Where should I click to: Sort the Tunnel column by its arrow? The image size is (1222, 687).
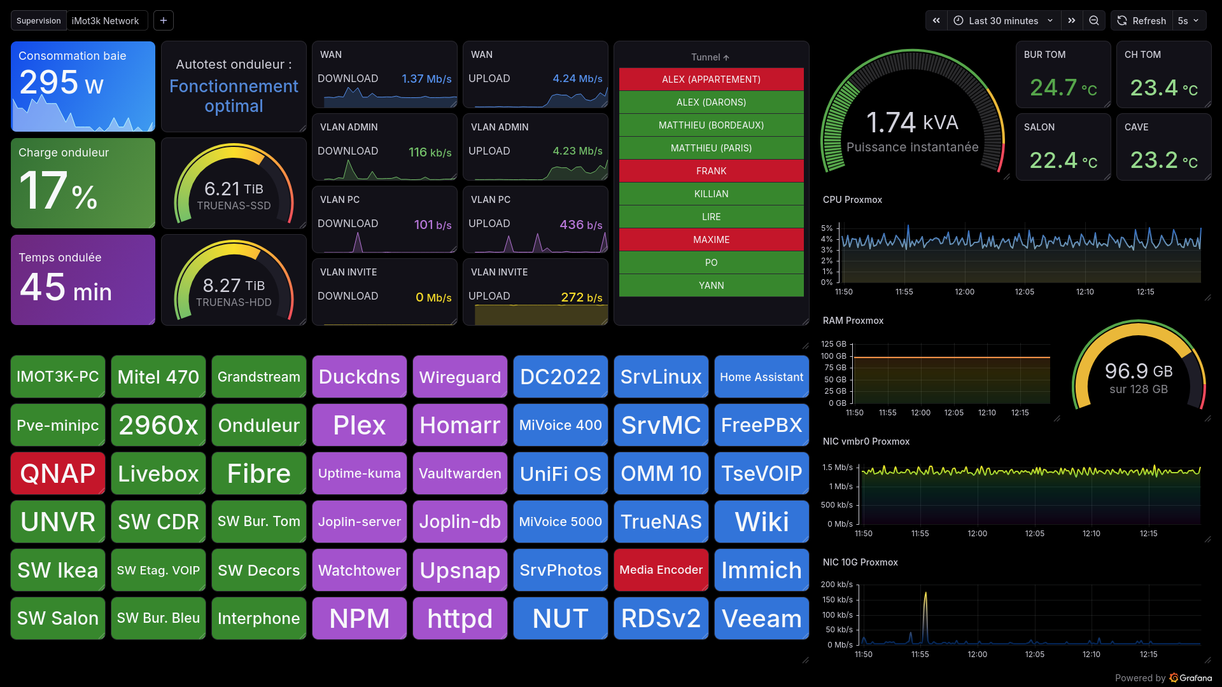click(x=726, y=57)
